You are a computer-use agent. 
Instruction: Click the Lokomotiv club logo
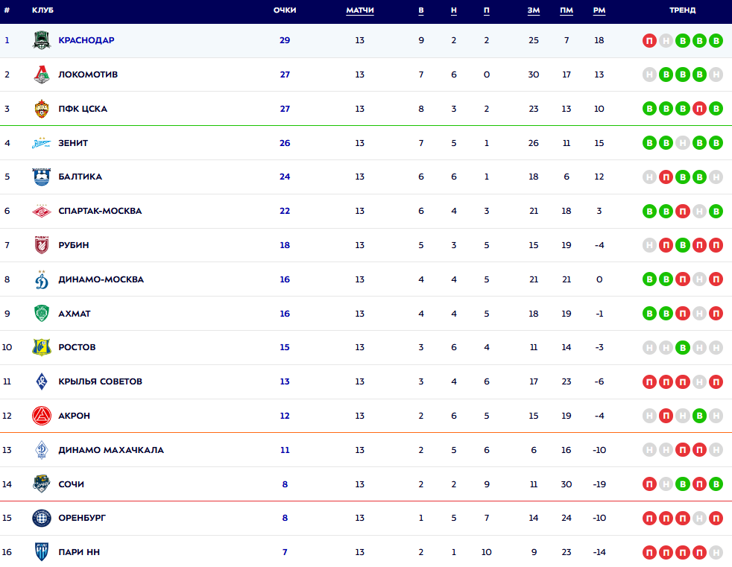coord(42,75)
